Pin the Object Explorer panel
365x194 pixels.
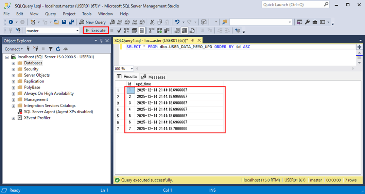(x=101, y=41)
